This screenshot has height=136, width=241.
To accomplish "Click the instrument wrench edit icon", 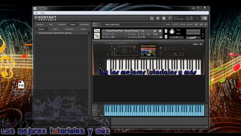I will [x=97, y=31].
